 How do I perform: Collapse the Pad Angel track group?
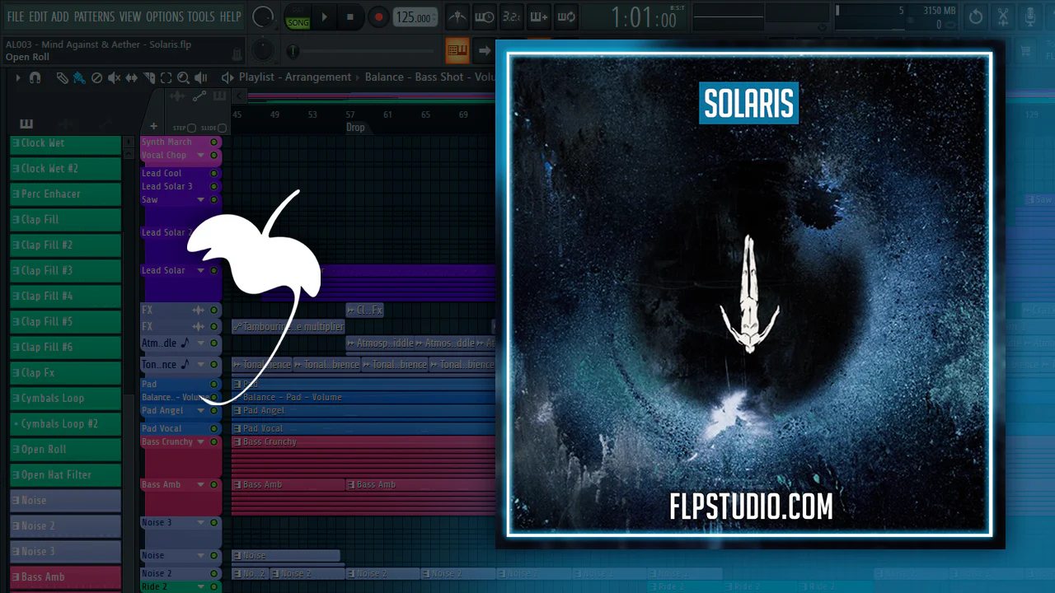point(200,411)
